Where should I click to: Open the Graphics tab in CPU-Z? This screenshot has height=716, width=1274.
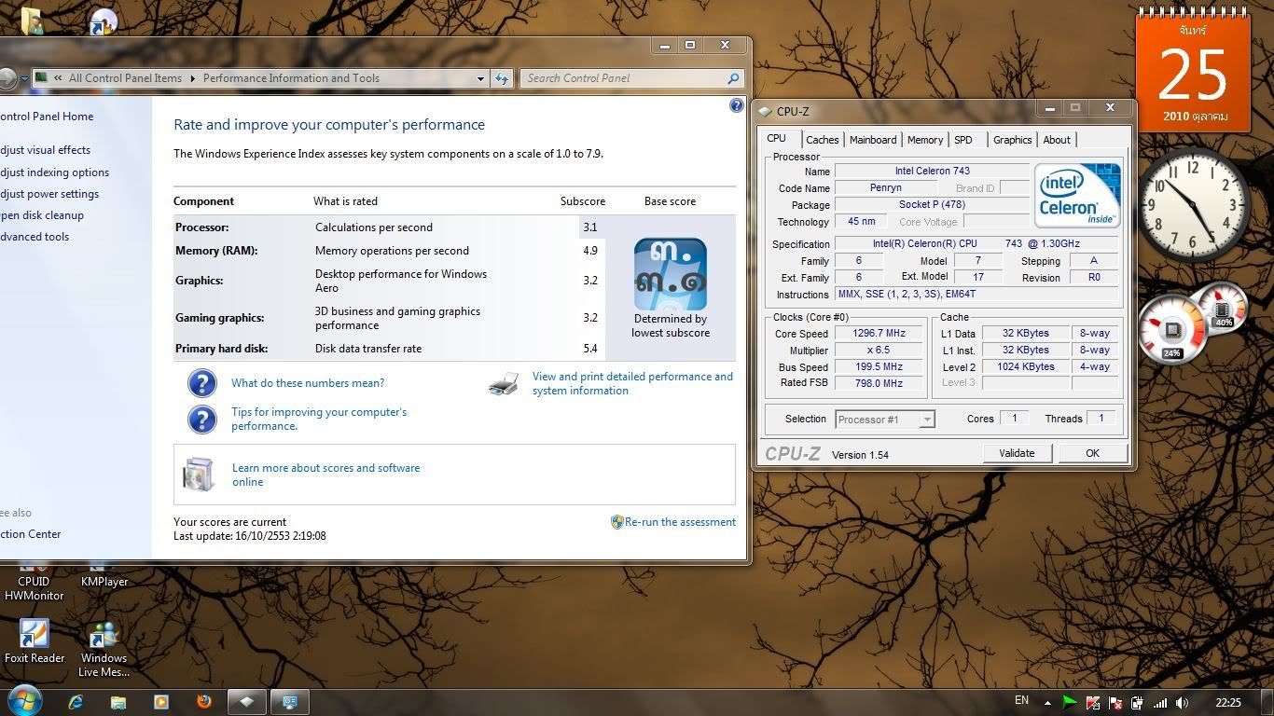coord(1012,140)
